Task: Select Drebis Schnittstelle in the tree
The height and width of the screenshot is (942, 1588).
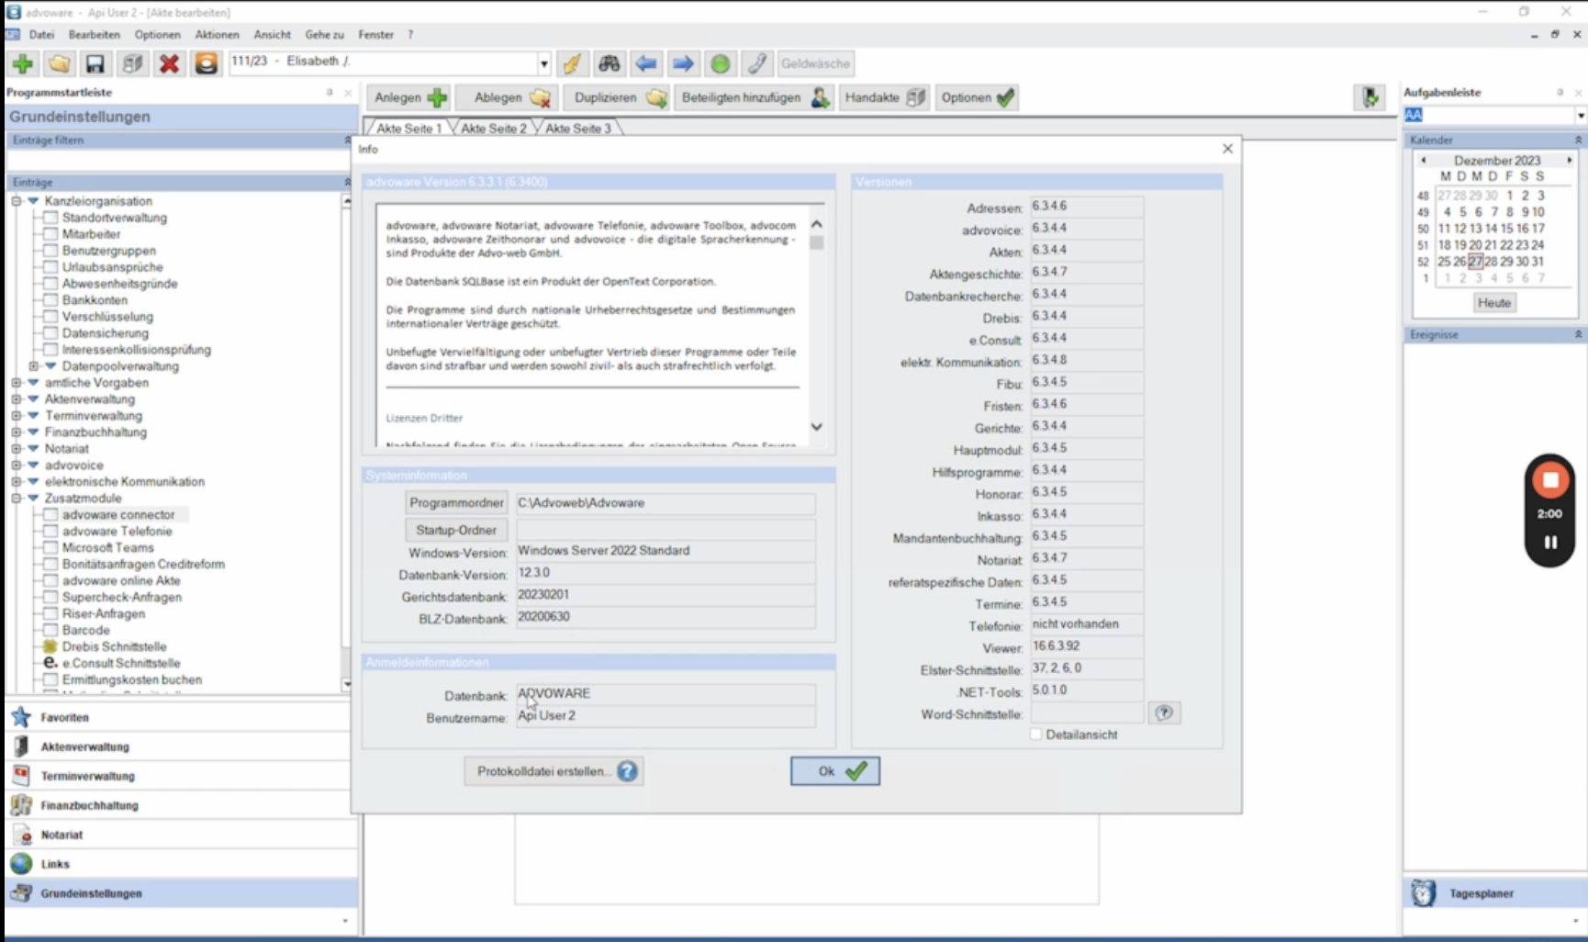Action: point(114,647)
